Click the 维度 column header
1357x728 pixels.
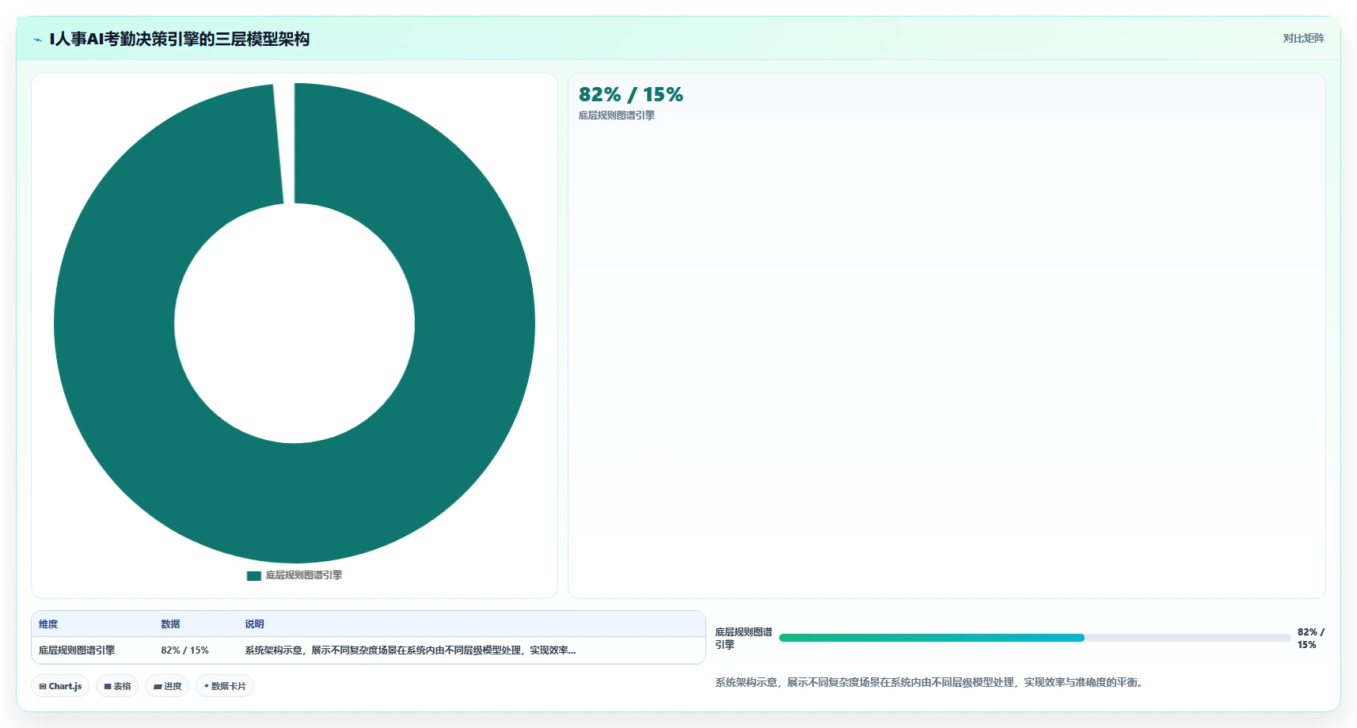[x=48, y=624]
